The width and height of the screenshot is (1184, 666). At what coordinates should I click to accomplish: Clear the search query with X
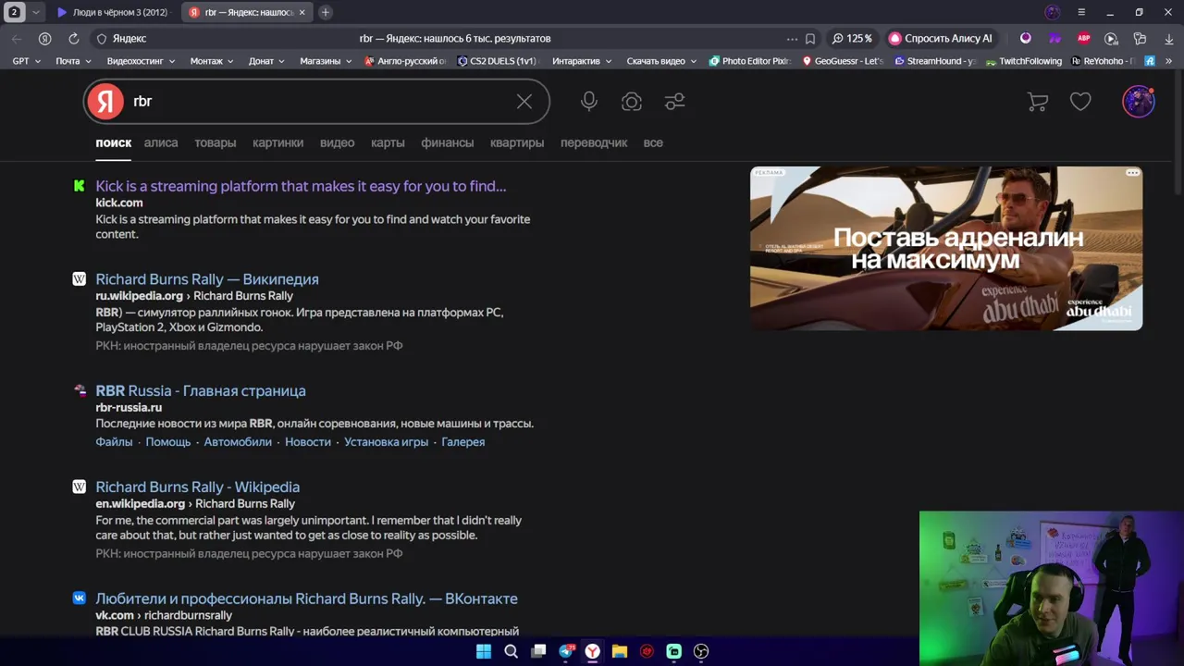tap(524, 102)
